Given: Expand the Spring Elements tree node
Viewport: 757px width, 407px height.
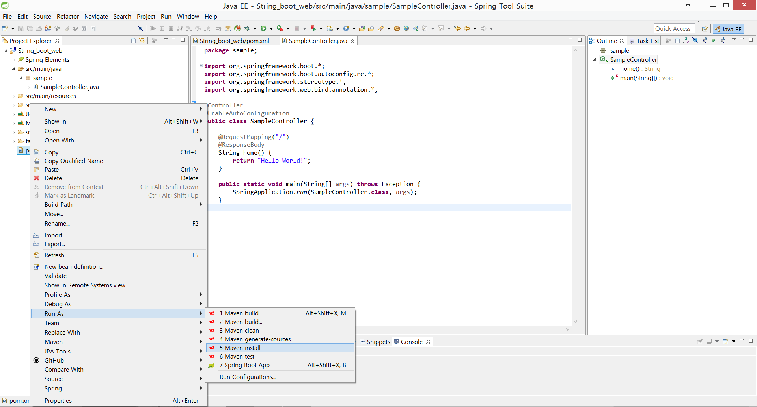Looking at the screenshot, I should click(x=13, y=60).
